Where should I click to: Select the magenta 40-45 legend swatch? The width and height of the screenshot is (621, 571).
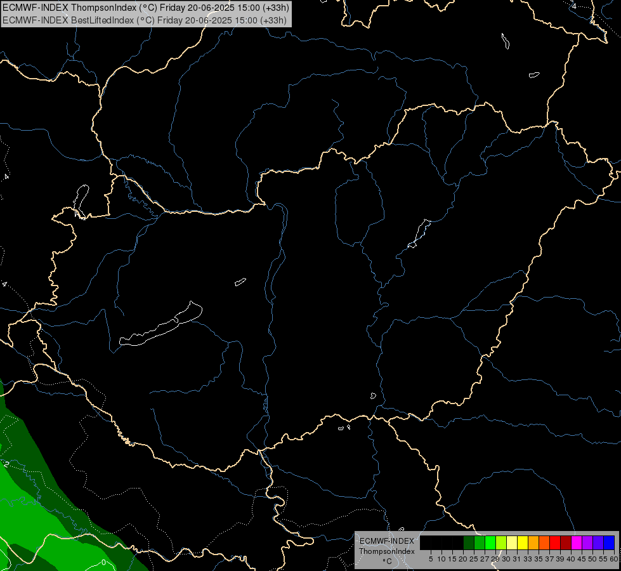click(577, 542)
